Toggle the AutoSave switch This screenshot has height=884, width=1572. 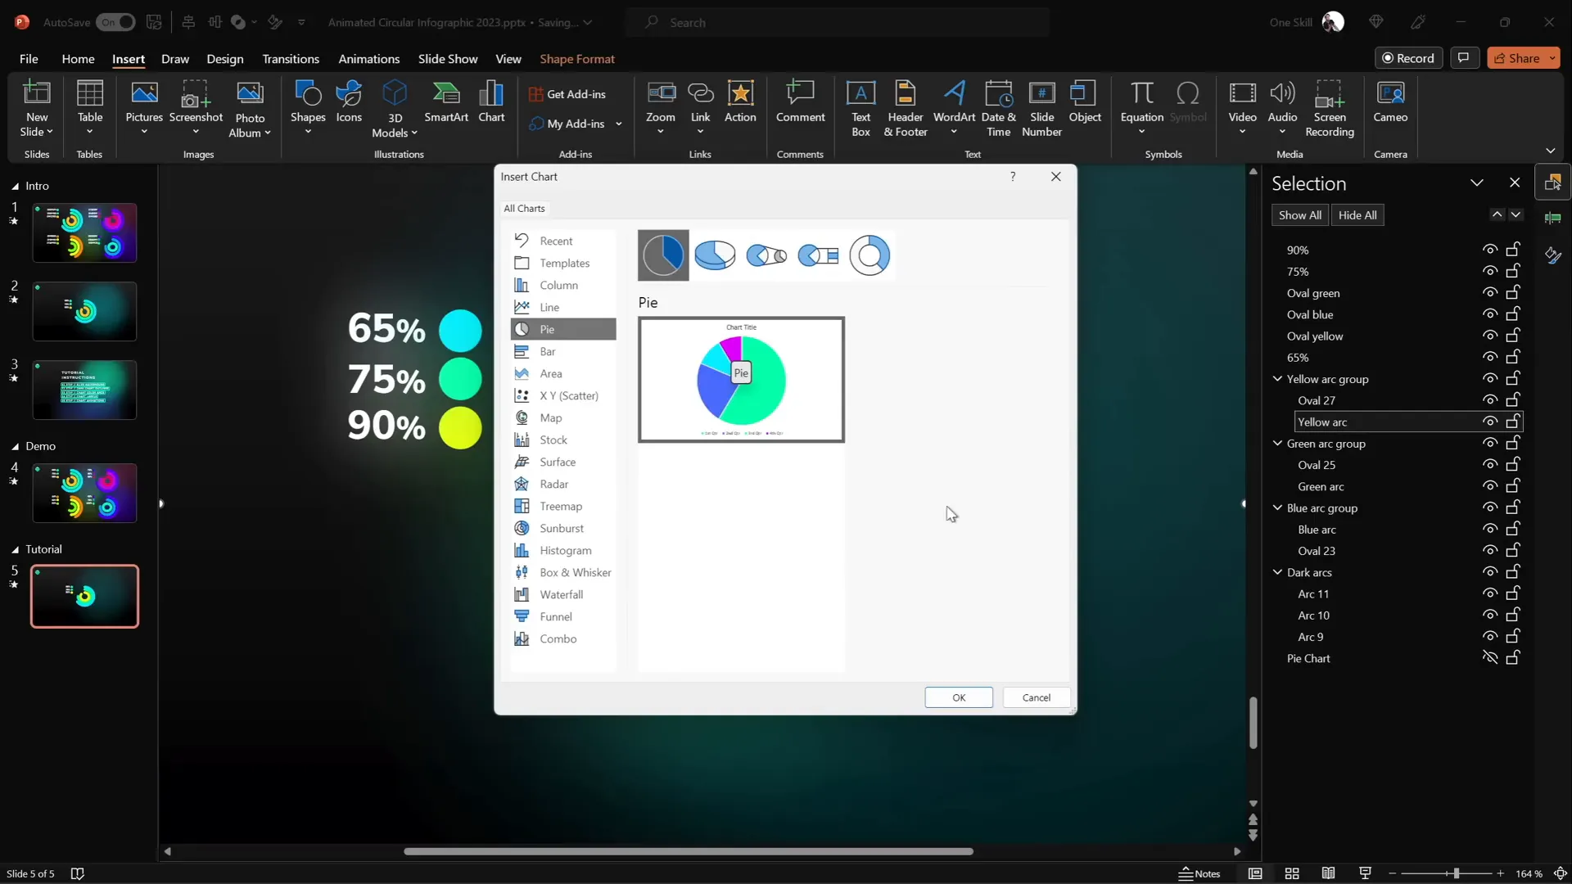pos(115,22)
